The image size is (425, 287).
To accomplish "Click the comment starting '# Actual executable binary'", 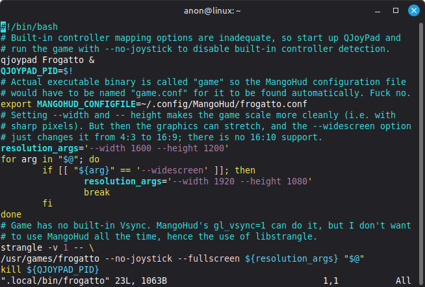I will 203,82.
